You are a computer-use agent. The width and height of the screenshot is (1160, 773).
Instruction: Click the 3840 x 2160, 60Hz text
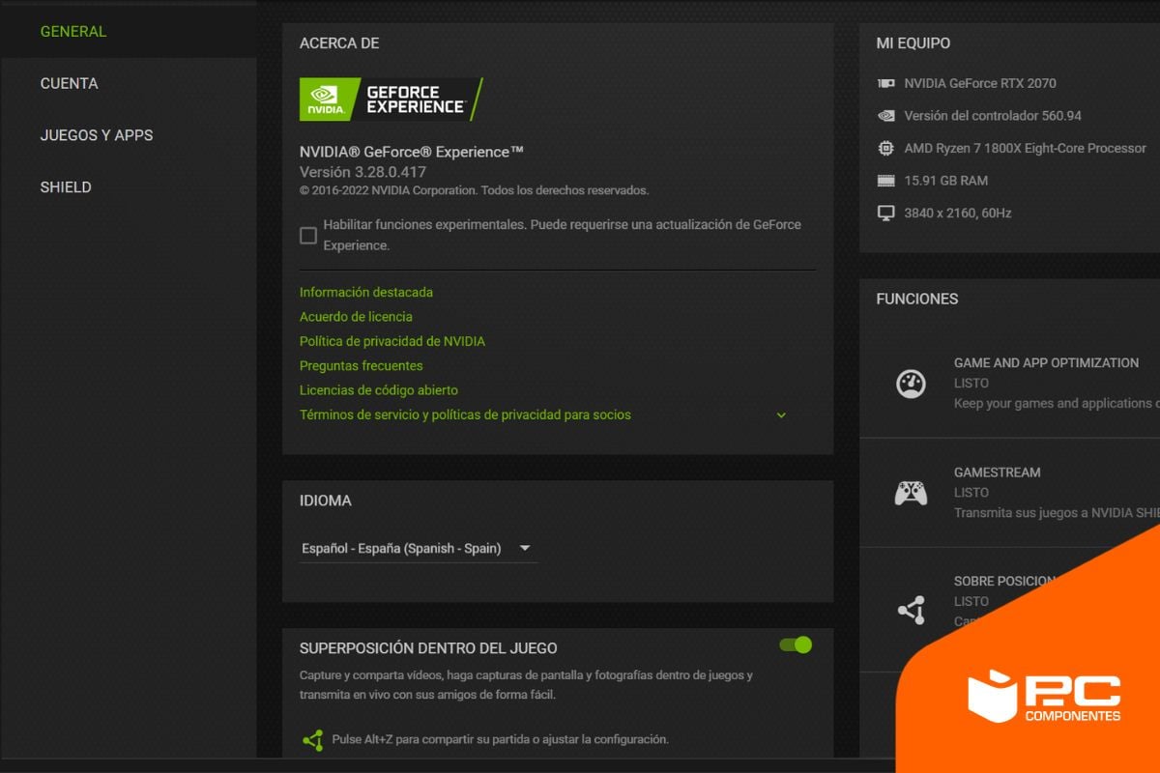pos(958,213)
